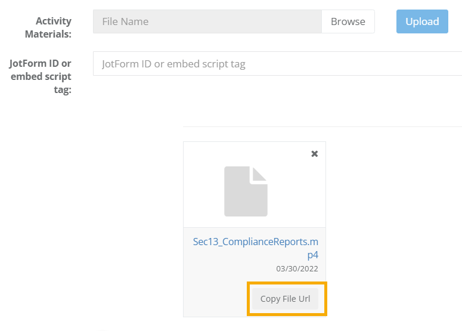Click the Copy File Url button
This screenshot has width=462, height=331.
tap(285, 299)
